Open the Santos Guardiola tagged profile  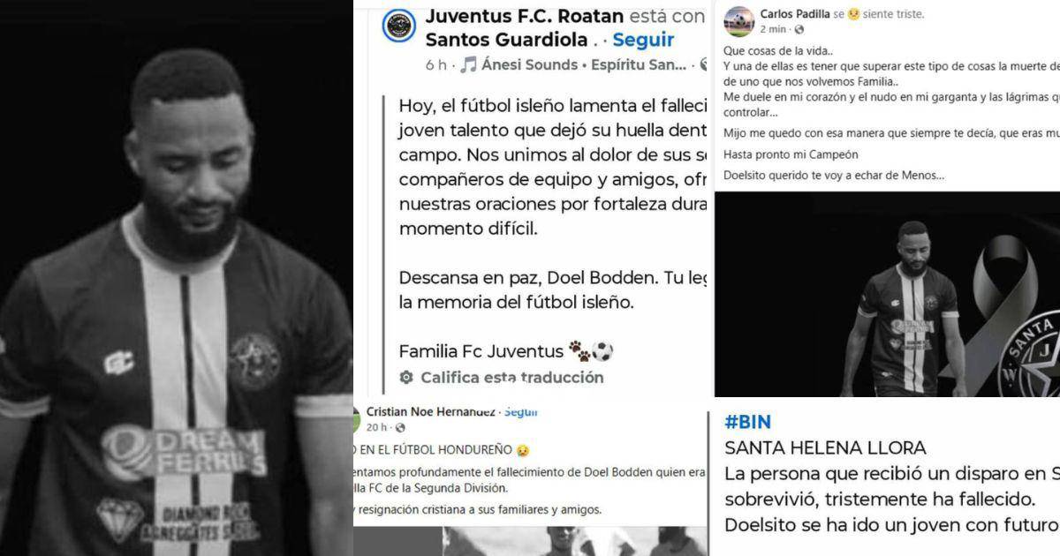(x=505, y=40)
